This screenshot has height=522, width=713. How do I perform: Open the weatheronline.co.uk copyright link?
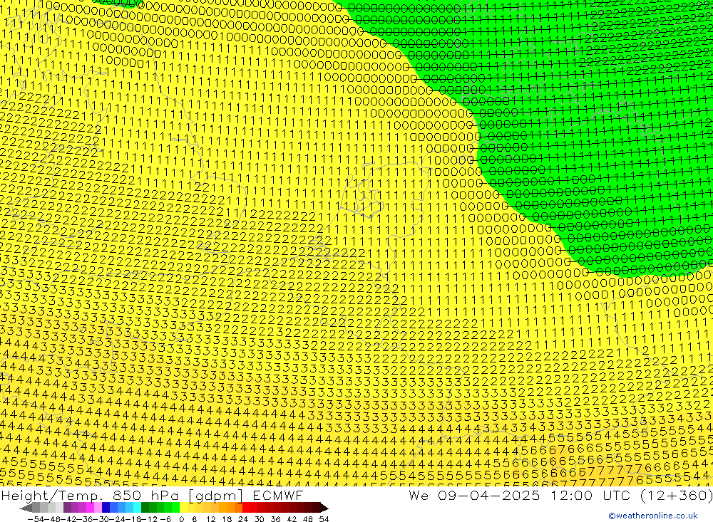point(652,516)
